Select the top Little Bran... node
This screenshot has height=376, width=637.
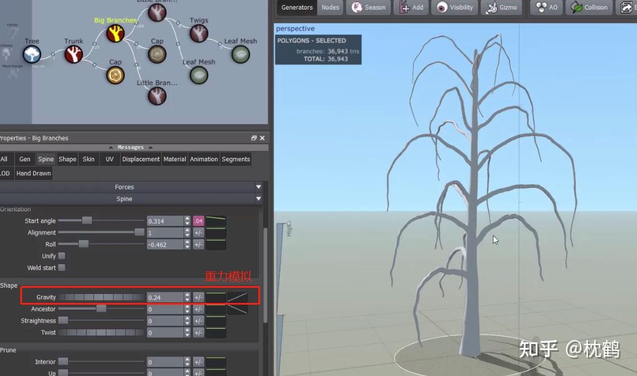(157, 12)
